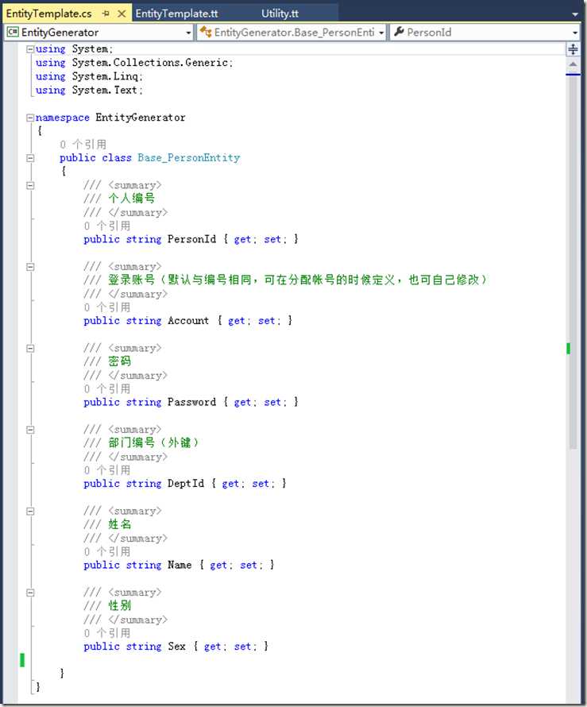Click the Name property identifier

180,565
